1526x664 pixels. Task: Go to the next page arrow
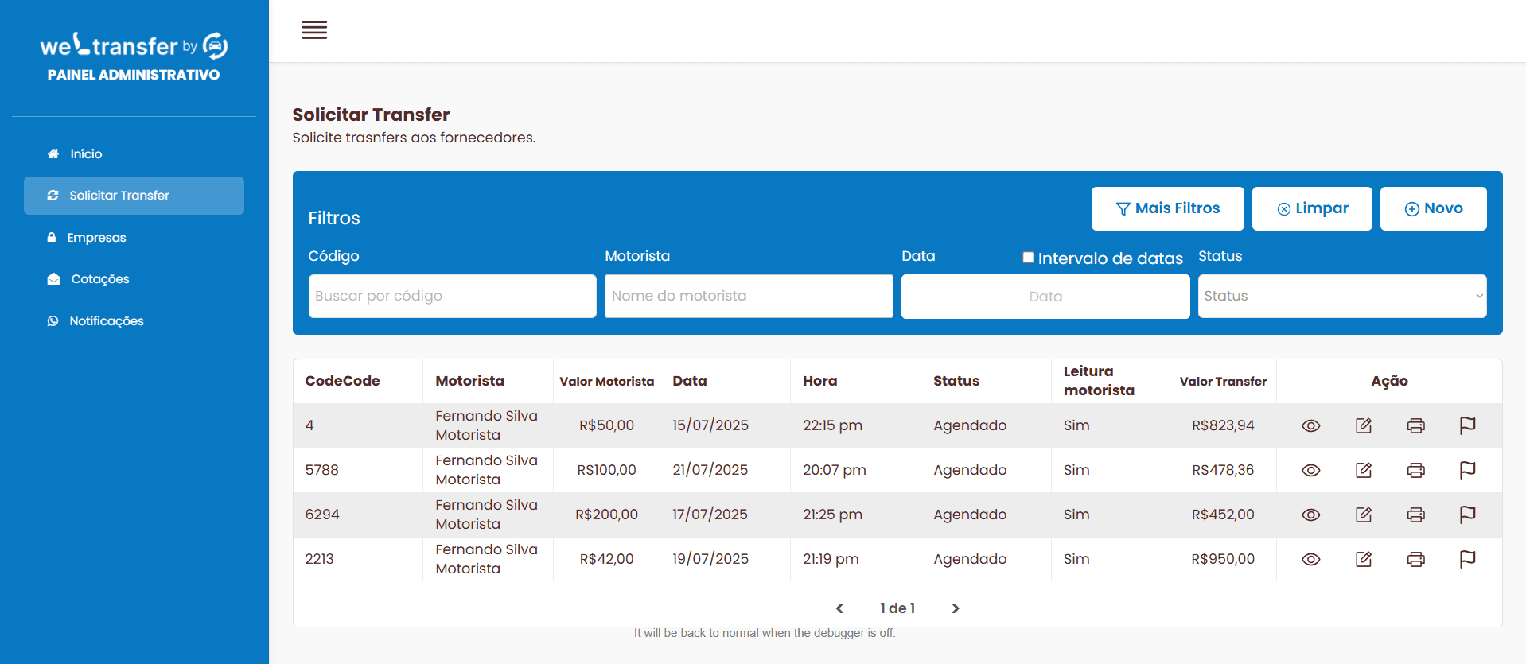coord(956,608)
